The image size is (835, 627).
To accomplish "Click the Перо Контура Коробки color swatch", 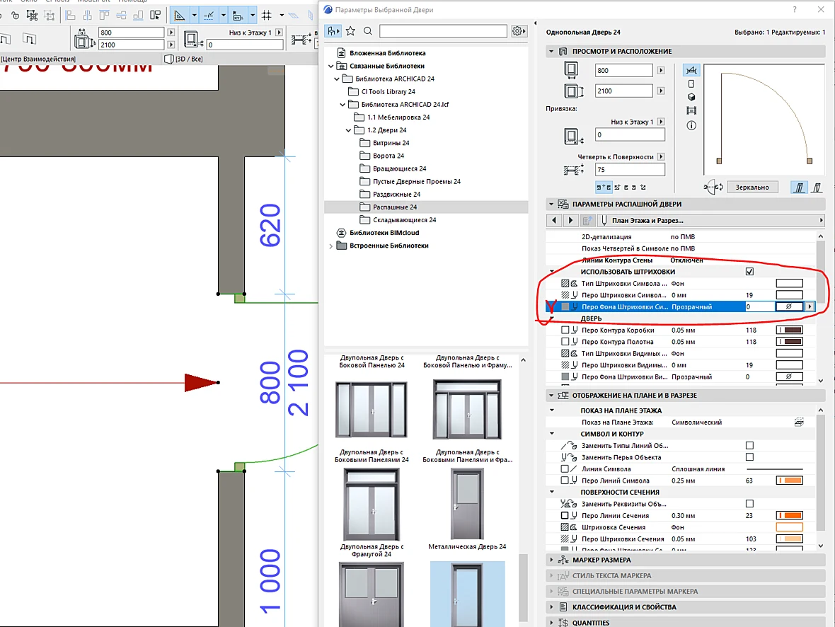I will (x=790, y=330).
